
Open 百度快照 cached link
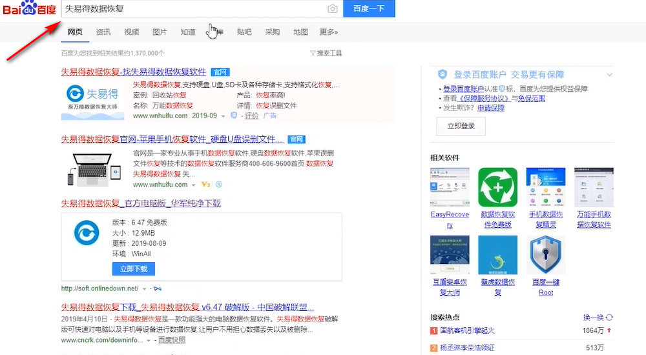point(172,340)
